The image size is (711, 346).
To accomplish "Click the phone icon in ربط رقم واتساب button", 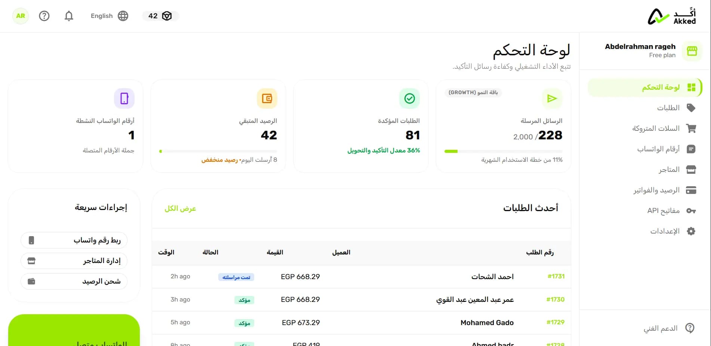I will 31,240.
